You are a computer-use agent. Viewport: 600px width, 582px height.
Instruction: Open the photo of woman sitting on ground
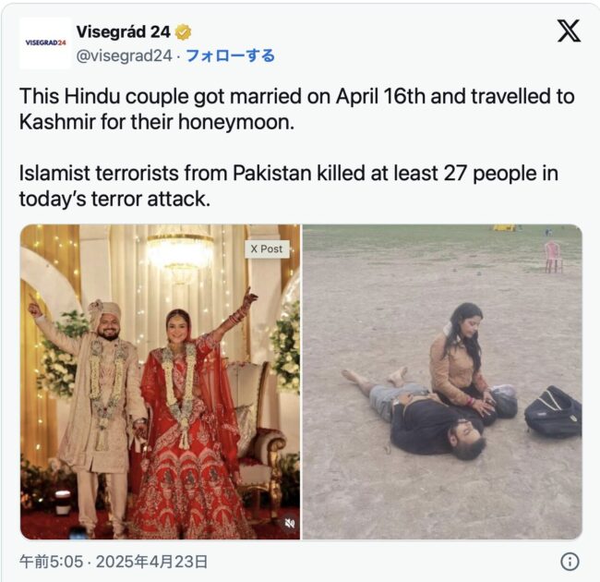[442, 382]
